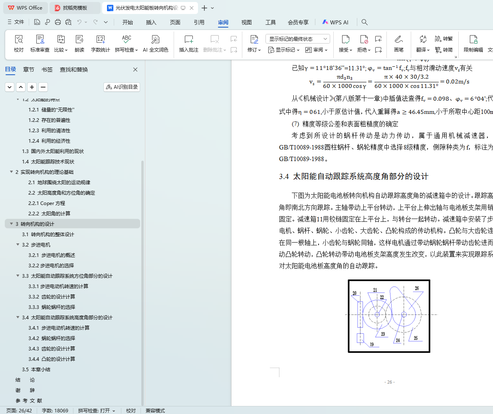Image resolution: width=493 pixels, height=414 pixels.
Task: Open the new tab dropdown arrow
Action: 212,8
